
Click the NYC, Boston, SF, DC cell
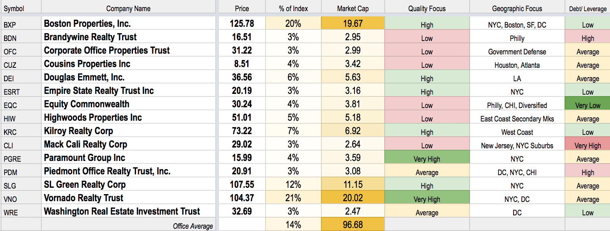click(517, 23)
